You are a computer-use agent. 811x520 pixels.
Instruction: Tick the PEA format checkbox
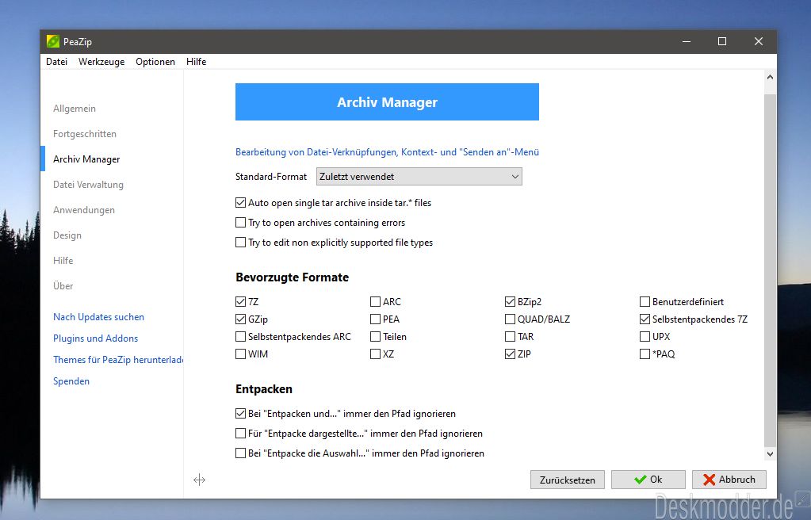[x=376, y=319]
